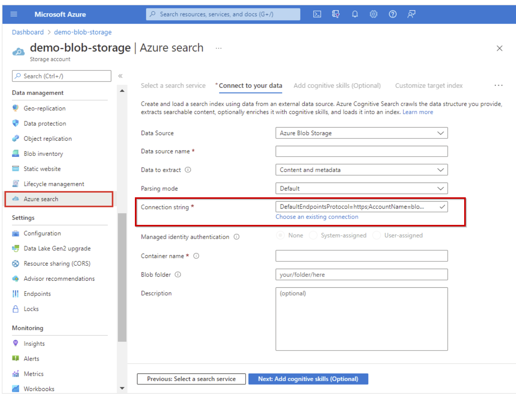Click Alerts icon in Monitoring
This screenshot has height=394, width=516.
[x=15, y=358]
